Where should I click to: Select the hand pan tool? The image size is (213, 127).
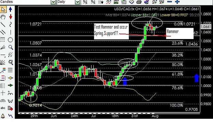tap(3, 17)
